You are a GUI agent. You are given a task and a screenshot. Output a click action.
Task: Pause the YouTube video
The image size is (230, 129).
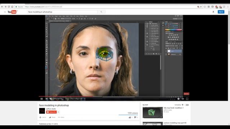point(42,99)
